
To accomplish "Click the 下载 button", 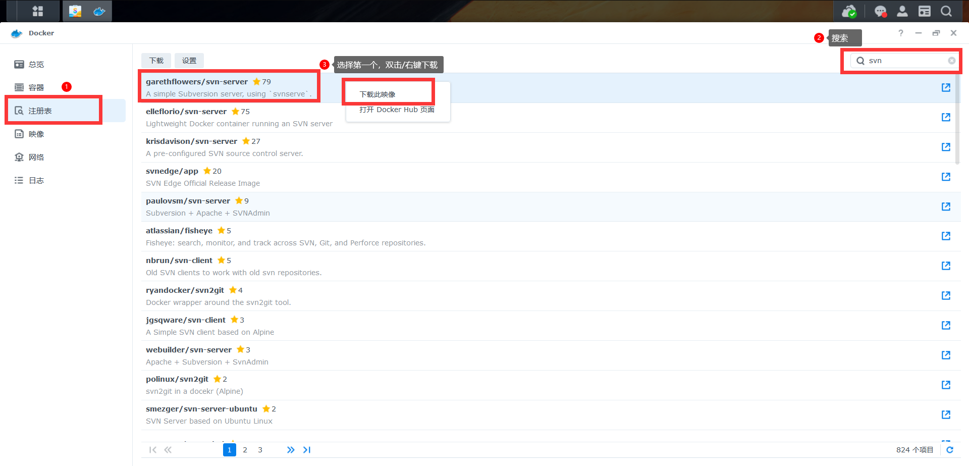I will [156, 61].
